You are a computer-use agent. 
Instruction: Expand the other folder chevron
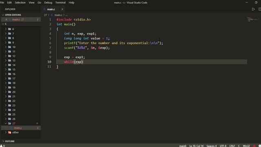[6, 132]
